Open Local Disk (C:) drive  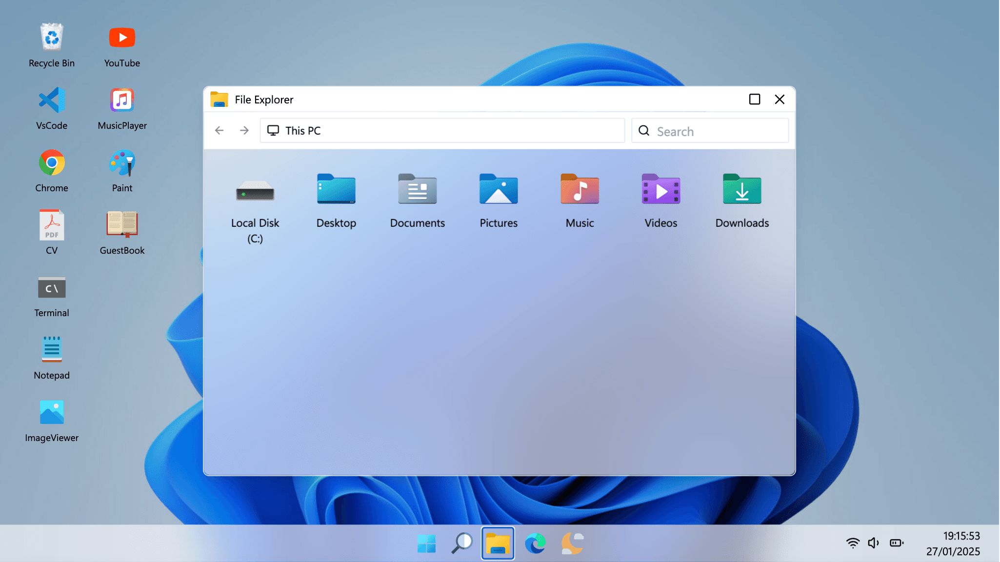pos(255,200)
